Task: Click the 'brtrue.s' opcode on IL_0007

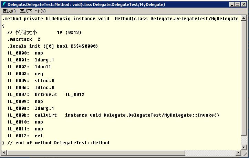Action: (46, 95)
